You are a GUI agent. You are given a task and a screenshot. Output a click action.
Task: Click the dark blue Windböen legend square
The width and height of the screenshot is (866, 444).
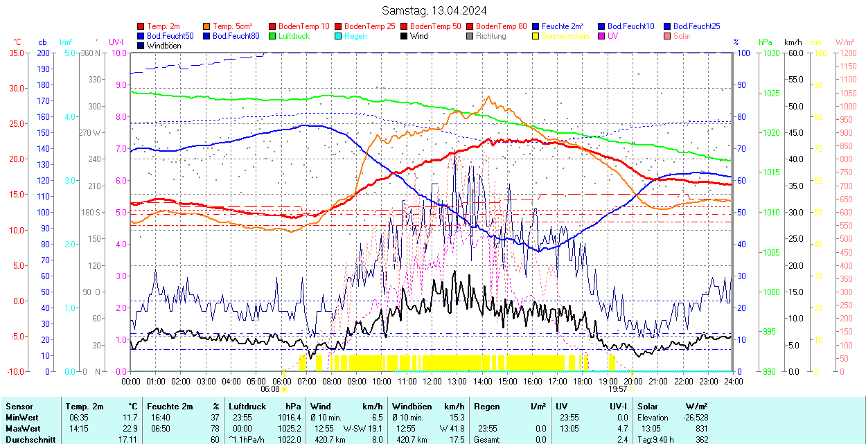[x=141, y=46]
